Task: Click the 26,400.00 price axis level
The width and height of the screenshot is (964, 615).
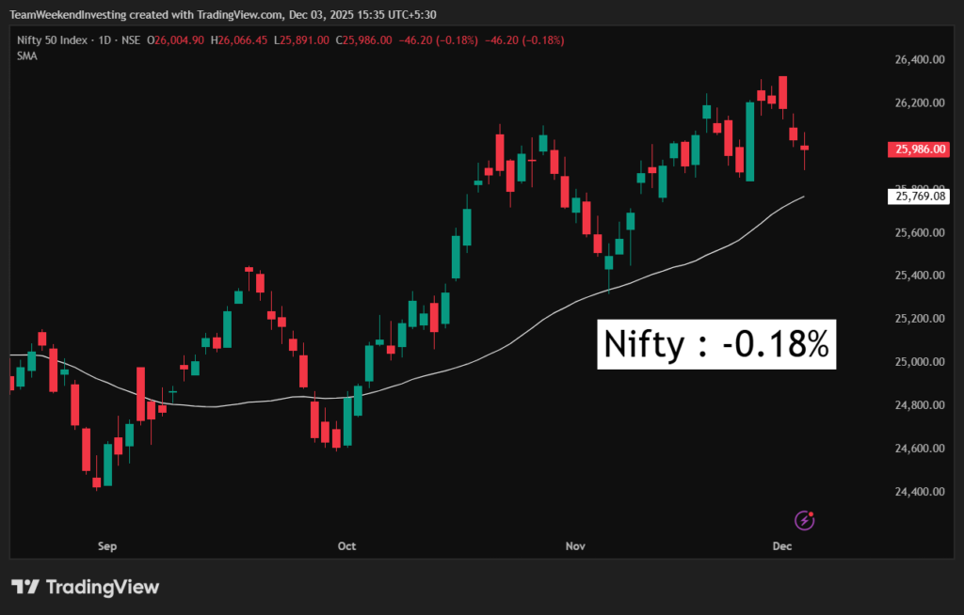Action: 920,59
